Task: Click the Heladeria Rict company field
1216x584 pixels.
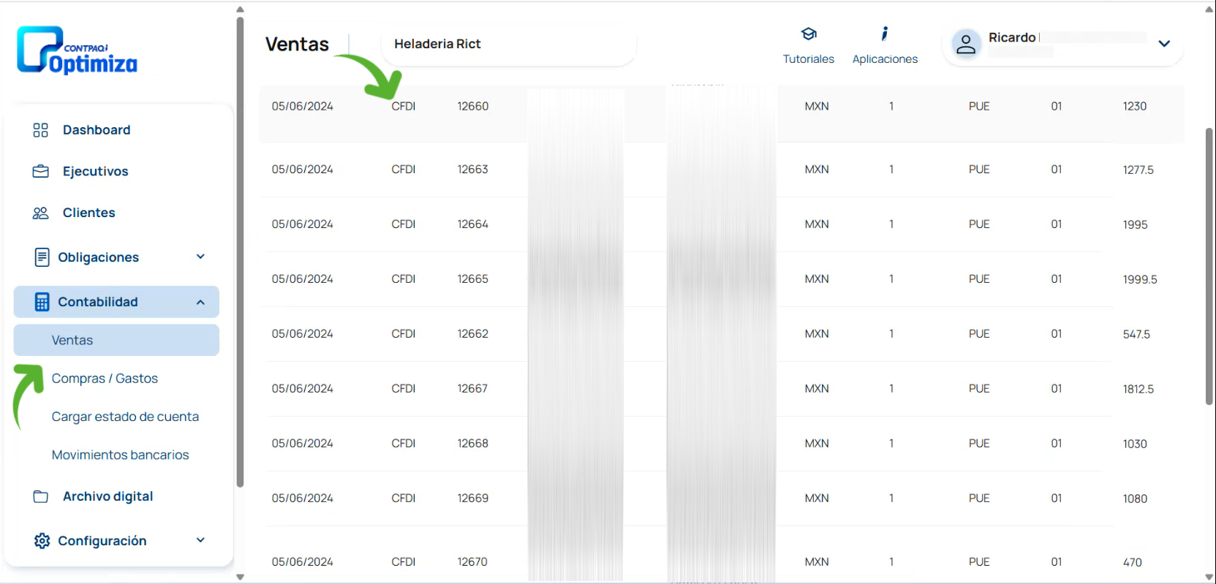Action: [x=509, y=44]
